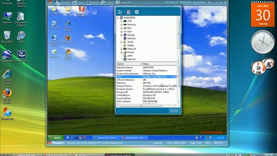The width and height of the screenshot is (277, 156).
Task: Select the APM item in the tree
Action: pos(130,56)
